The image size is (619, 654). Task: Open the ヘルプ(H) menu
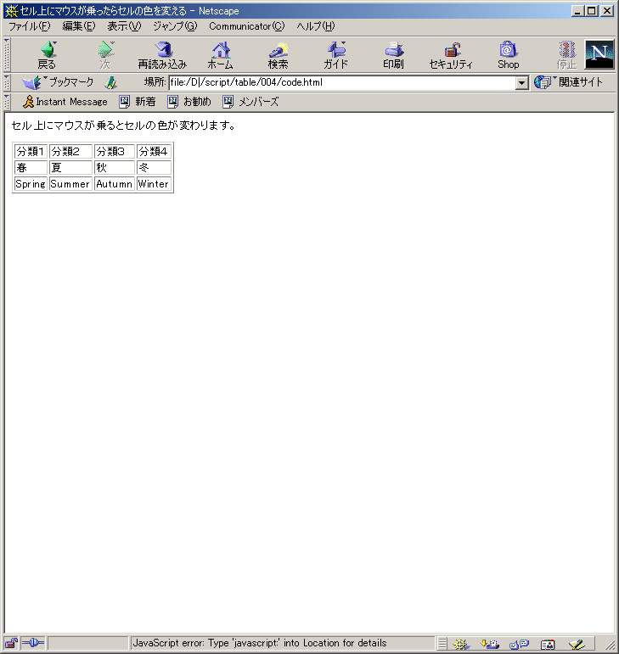point(316,26)
